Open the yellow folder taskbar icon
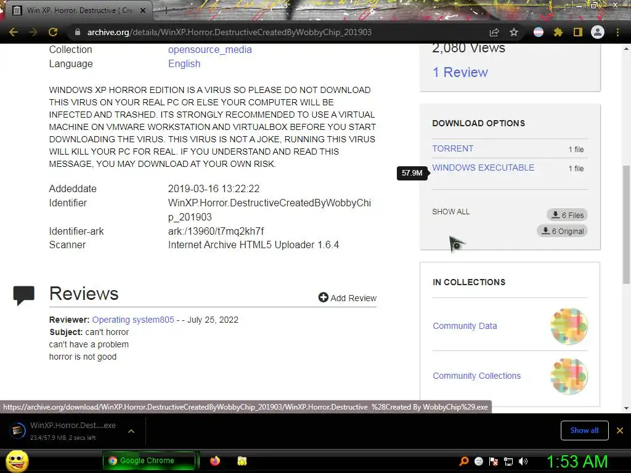631x473 pixels. (x=242, y=461)
